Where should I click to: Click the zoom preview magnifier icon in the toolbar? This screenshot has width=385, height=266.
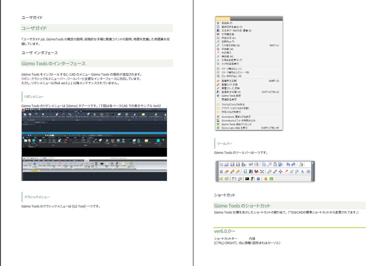[x=257, y=164]
